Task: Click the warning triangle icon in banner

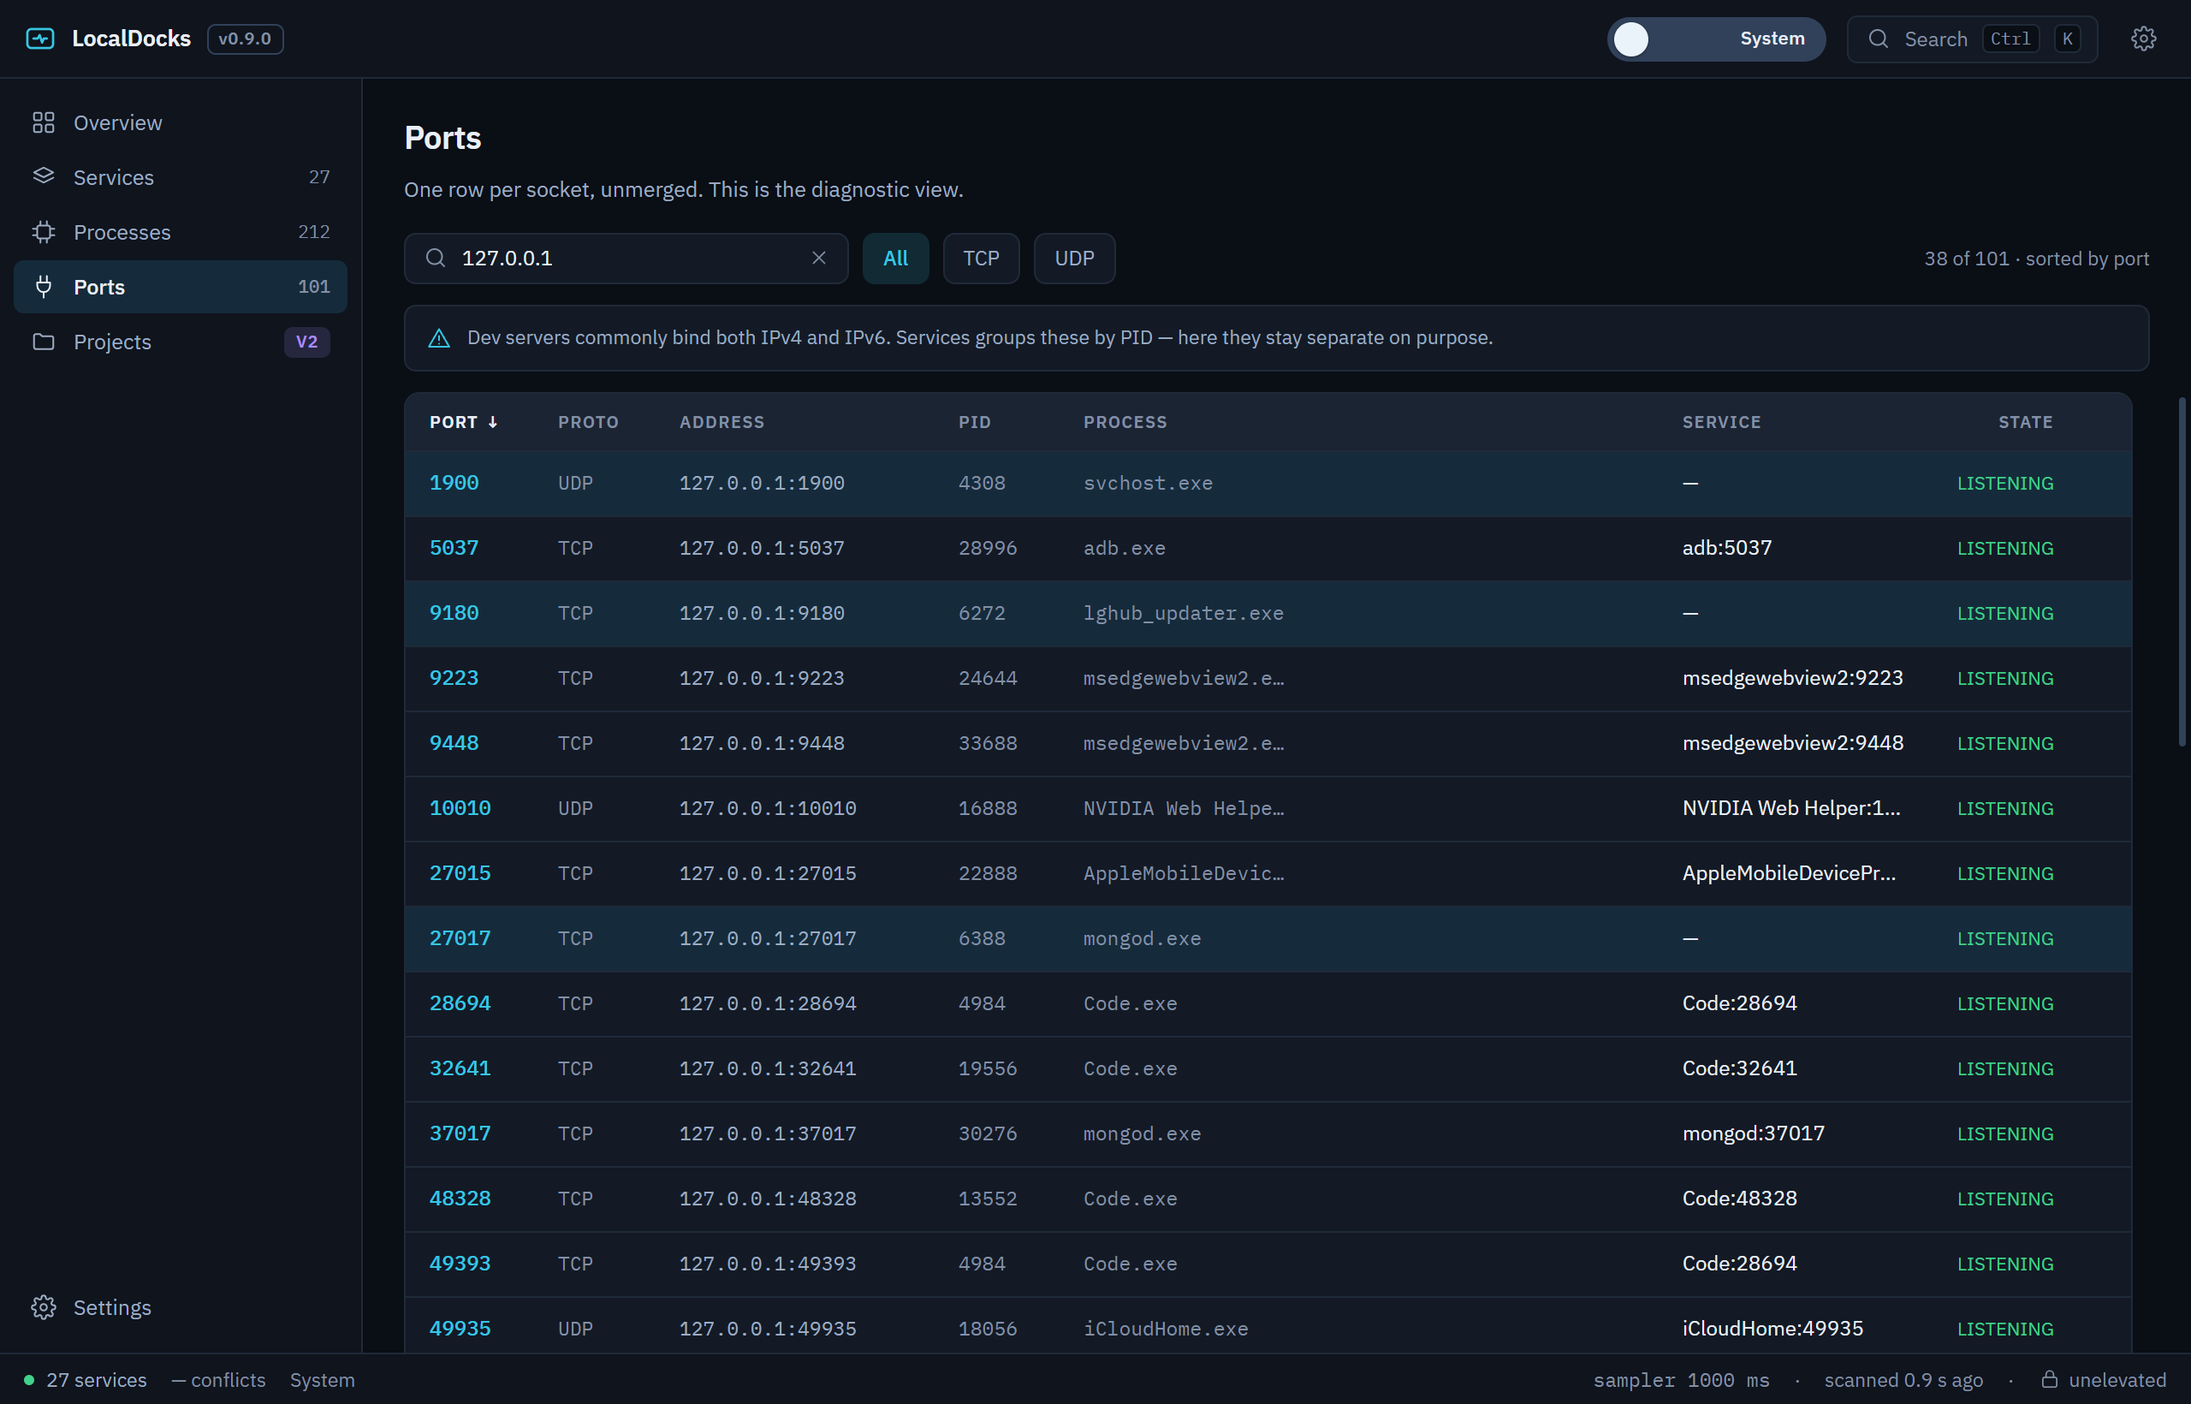Action: pos(439,338)
